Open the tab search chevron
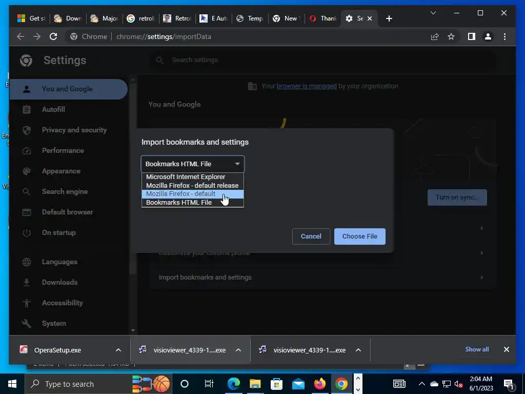Image resolution: width=525 pixels, height=394 pixels. click(433, 13)
